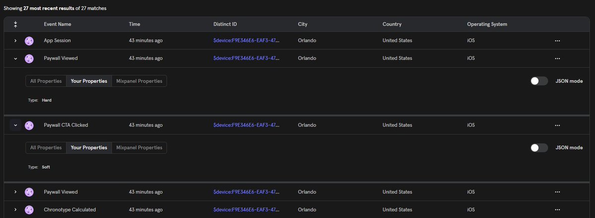
Task: Open Distinct ID link in Paywall CTA Clicked row
Action: [x=246, y=125]
